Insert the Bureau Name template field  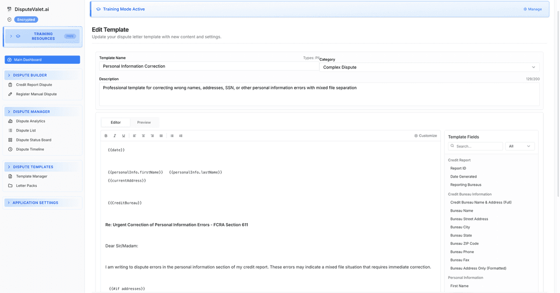(x=461, y=211)
